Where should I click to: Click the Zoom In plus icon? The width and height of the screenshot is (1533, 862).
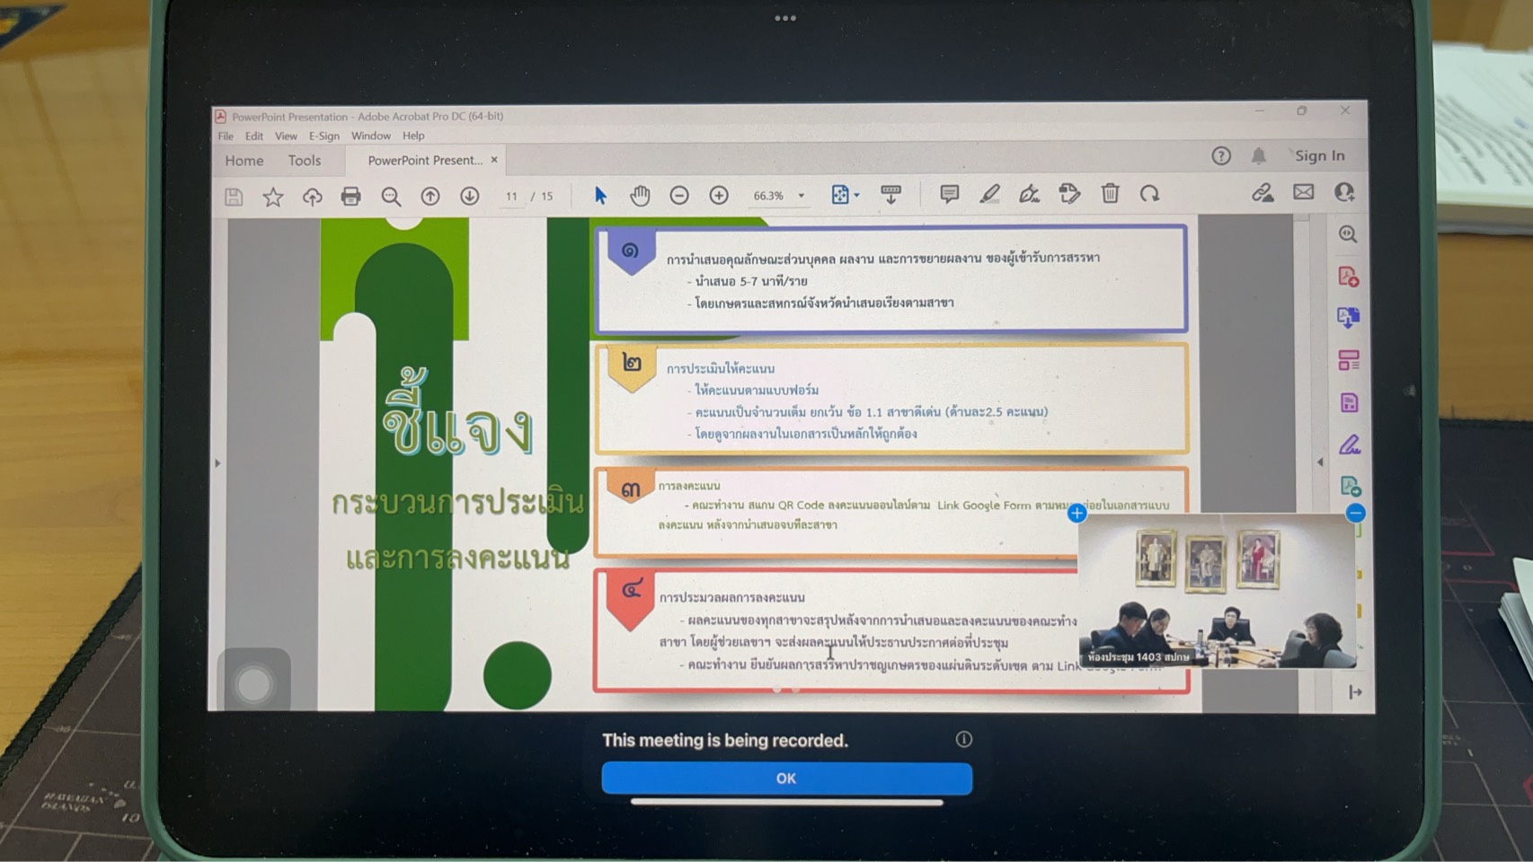[x=719, y=195]
